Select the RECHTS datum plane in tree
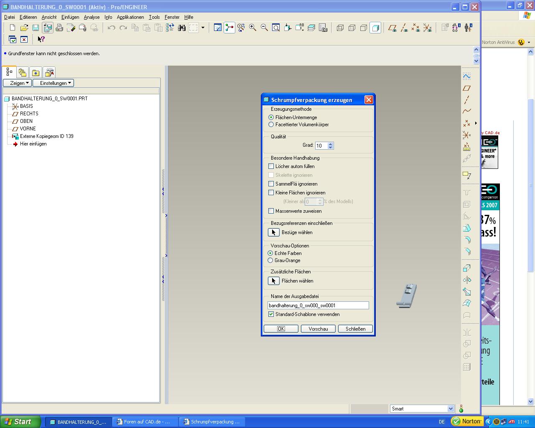 (29, 114)
